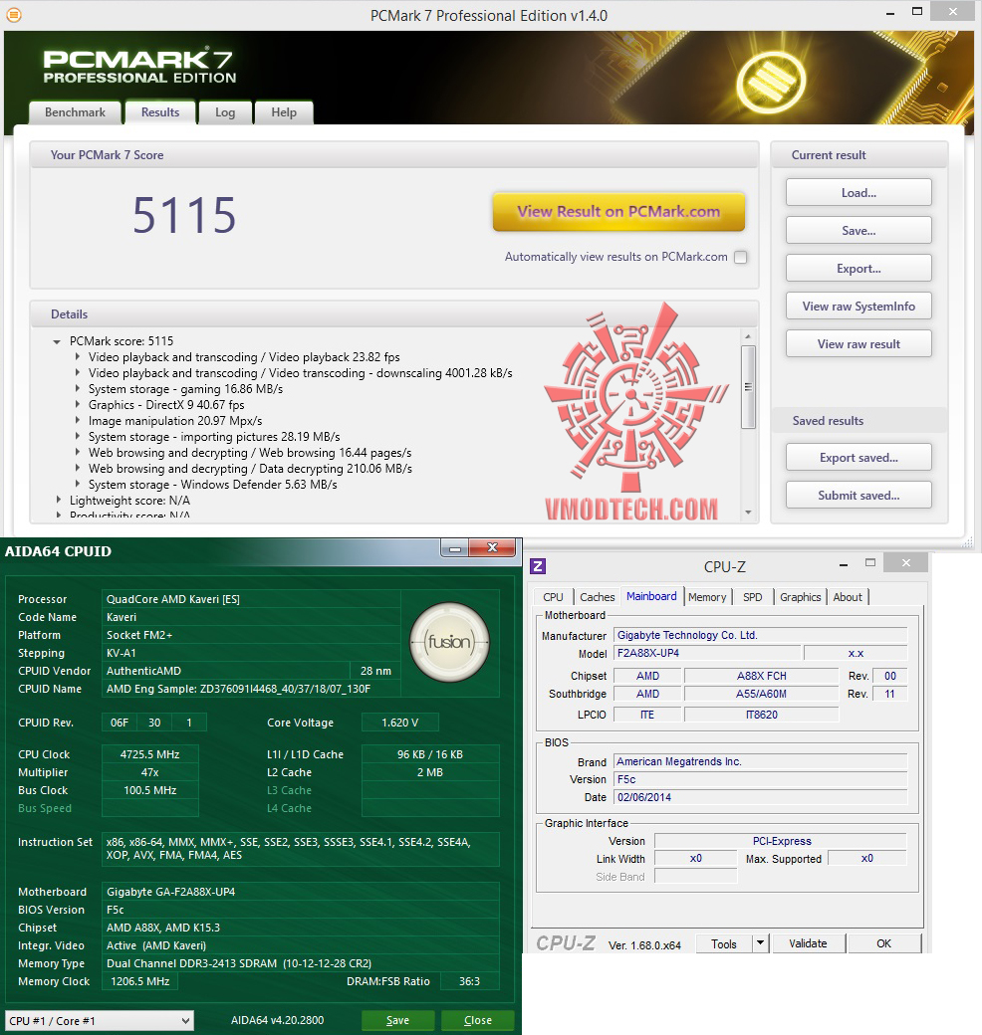Click the PCMark 7 app icon in title bar
Viewport: 982px width, 1035px height.
coord(13,15)
